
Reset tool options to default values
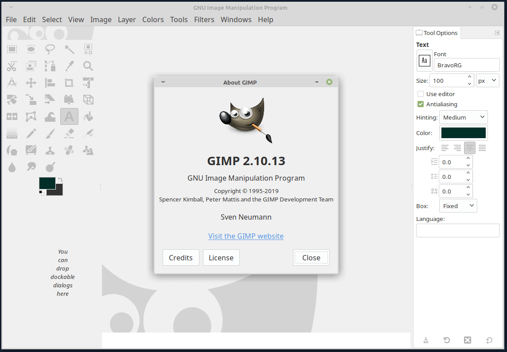click(x=489, y=340)
